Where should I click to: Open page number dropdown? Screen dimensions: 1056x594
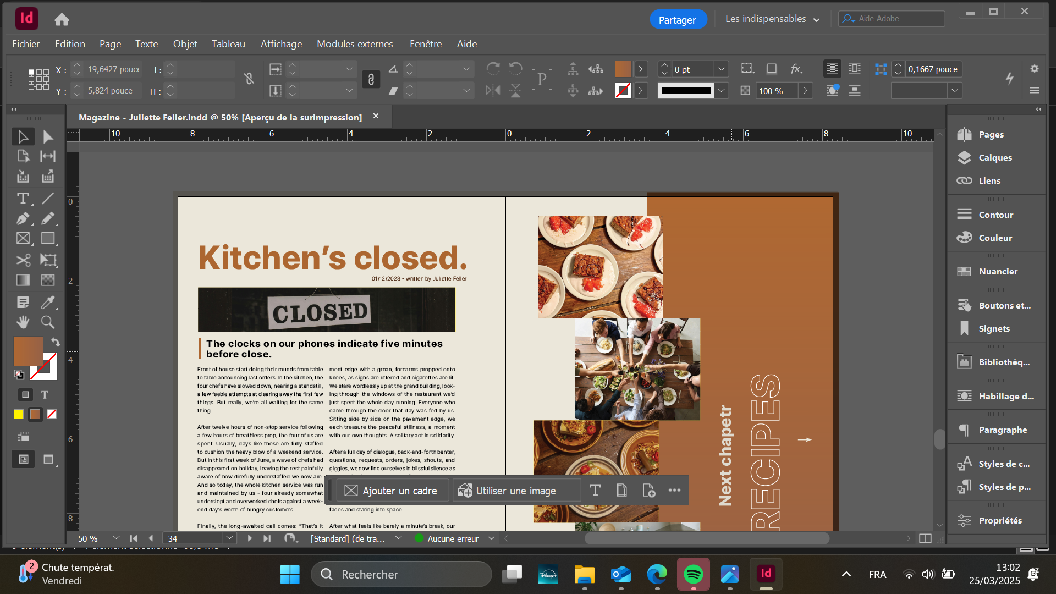point(229,538)
